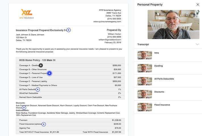202x136 pixels.
Task: Close the Personal Property panel
Action: pos(198,5)
